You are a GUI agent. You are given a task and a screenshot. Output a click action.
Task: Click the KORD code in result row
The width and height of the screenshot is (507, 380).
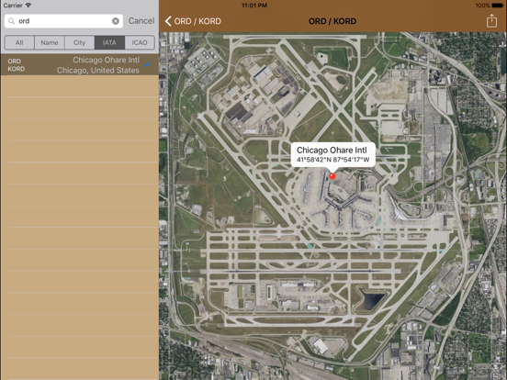pos(17,69)
